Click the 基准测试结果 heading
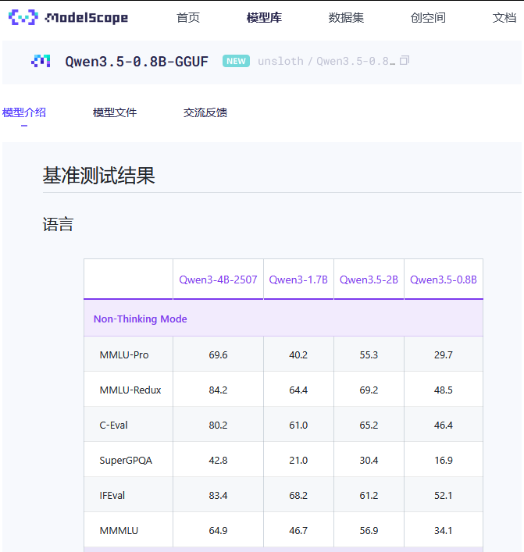524x552 pixels. point(98,176)
